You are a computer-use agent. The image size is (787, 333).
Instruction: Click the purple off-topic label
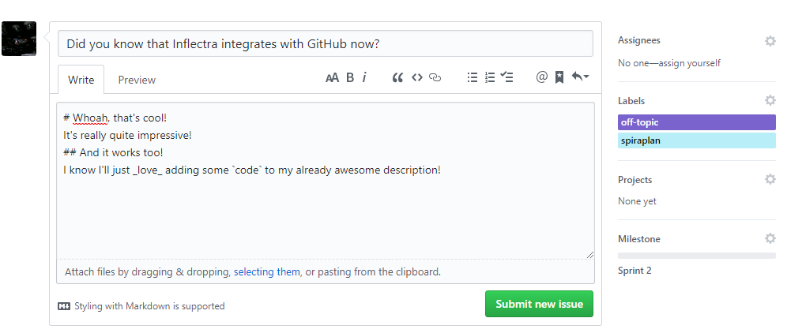tap(696, 122)
